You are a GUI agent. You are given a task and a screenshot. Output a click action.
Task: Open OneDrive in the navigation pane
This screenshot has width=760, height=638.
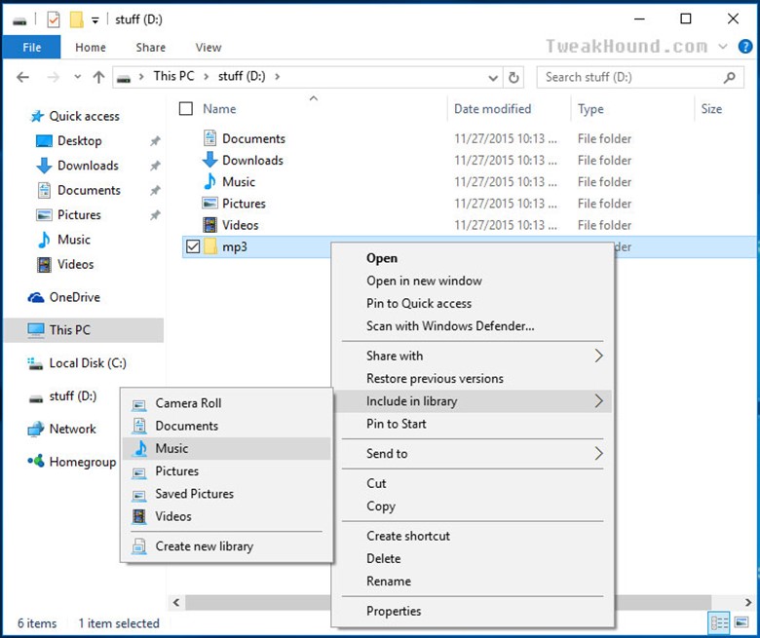[x=75, y=297]
